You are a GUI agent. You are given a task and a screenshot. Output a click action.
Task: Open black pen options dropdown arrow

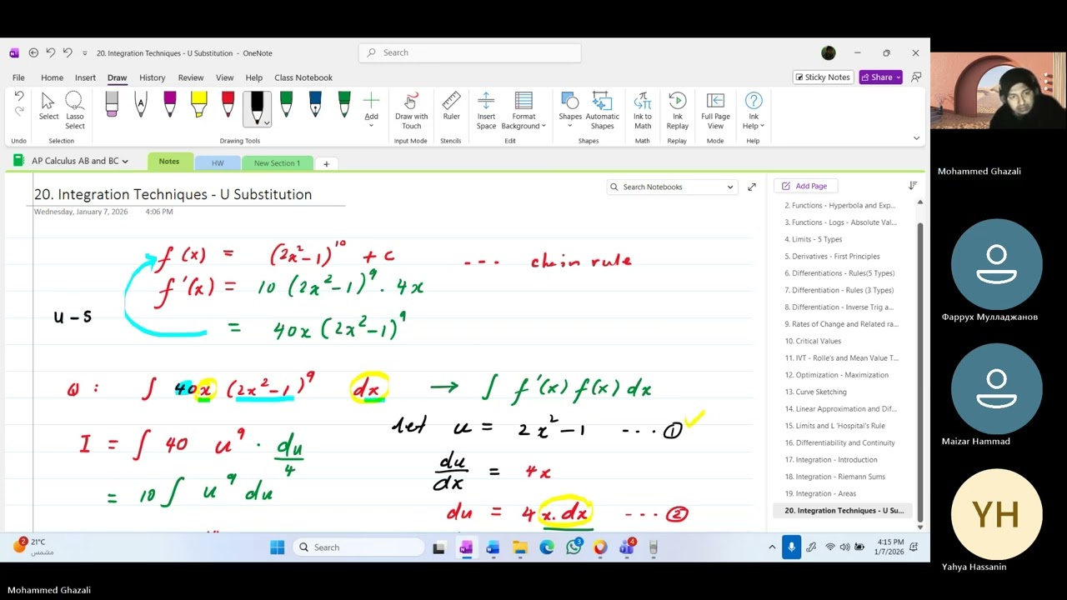(266, 122)
